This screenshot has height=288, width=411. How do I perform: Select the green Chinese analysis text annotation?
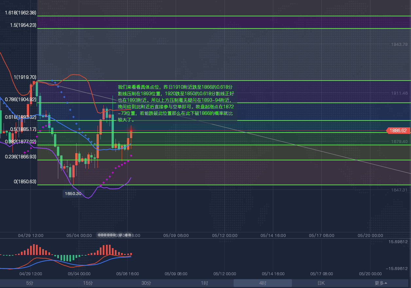tap(176, 103)
